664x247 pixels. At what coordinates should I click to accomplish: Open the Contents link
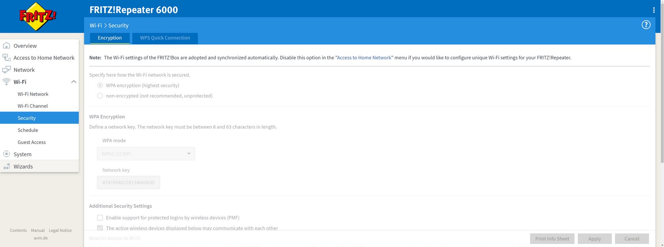click(x=18, y=230)
